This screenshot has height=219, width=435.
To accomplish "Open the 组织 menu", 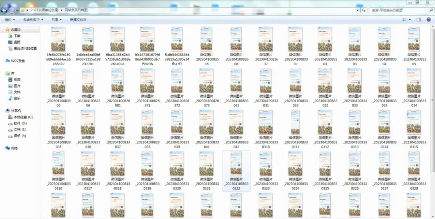I will (10, 20).
